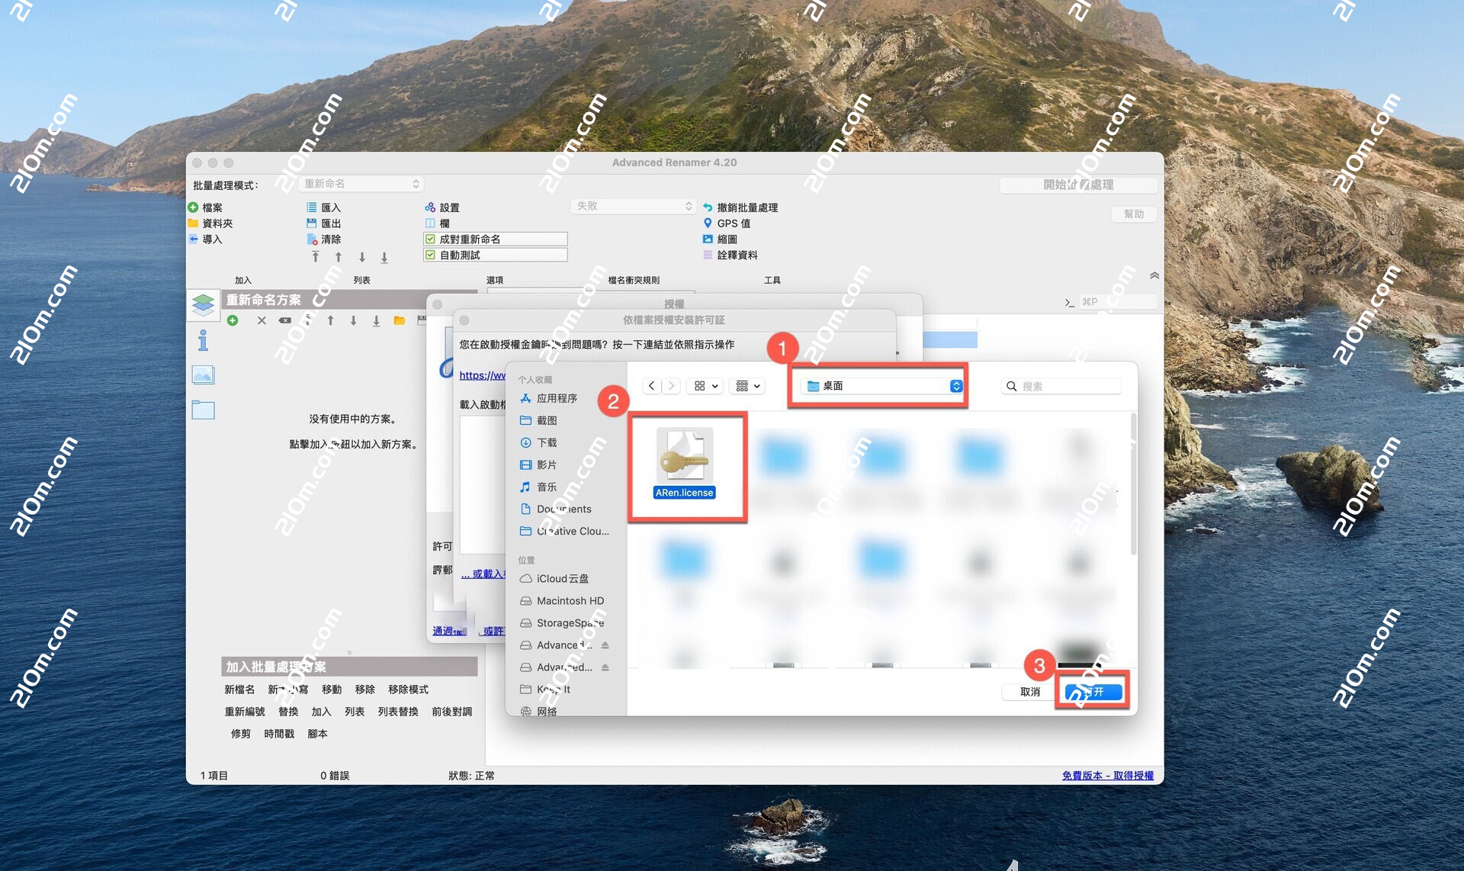Add a renaming method with the green plus icon
The image size is (1464, 871).
tap(233, 321)
